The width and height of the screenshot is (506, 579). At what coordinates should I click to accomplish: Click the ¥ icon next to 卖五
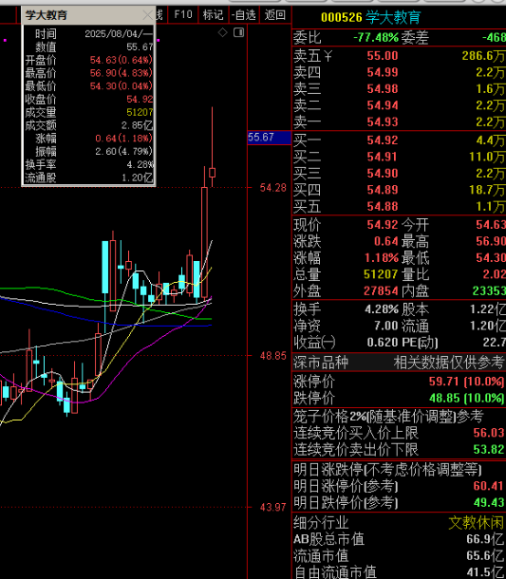[x=328, y=56]
